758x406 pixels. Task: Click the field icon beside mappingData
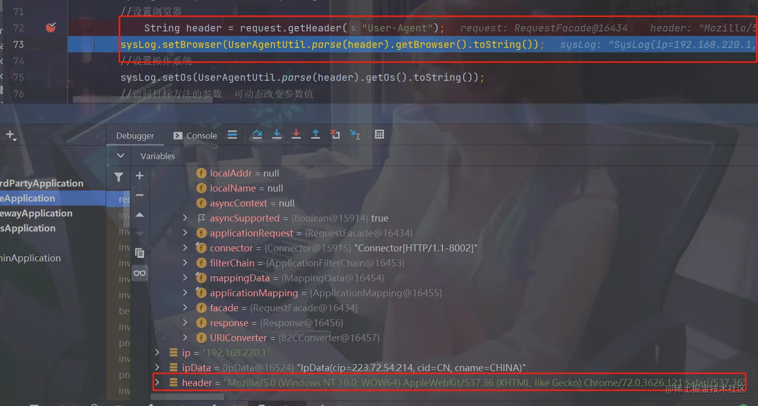click(x=201, y=278)
